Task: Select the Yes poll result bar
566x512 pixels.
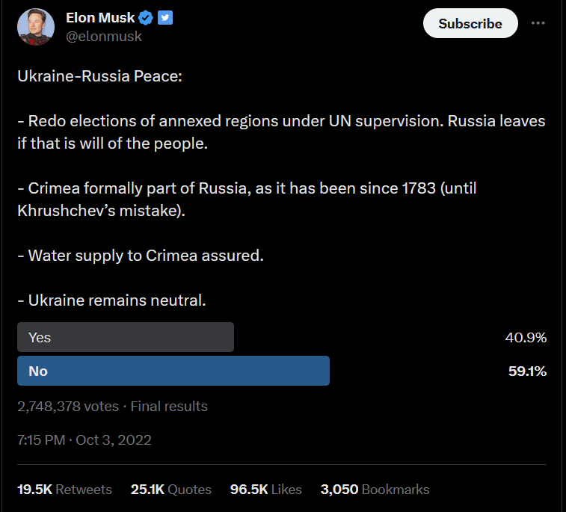Action: [x=126, y=337]
